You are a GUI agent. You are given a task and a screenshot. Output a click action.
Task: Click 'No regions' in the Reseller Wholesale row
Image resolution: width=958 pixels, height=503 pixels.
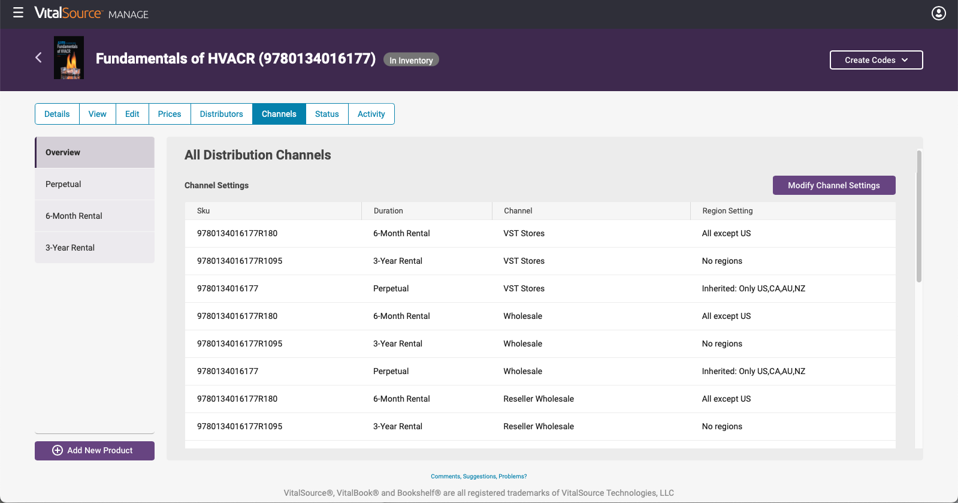click(x=722, y=426)
